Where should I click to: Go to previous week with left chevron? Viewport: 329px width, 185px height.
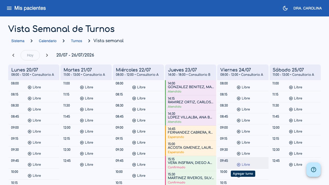[x=13, y=55]
